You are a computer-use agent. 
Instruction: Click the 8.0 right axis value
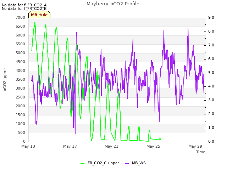coord(211,32)
